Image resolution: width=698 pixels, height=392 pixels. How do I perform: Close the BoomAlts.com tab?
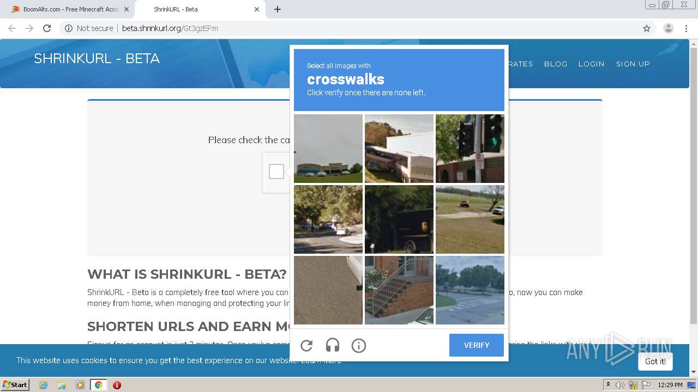127,9
